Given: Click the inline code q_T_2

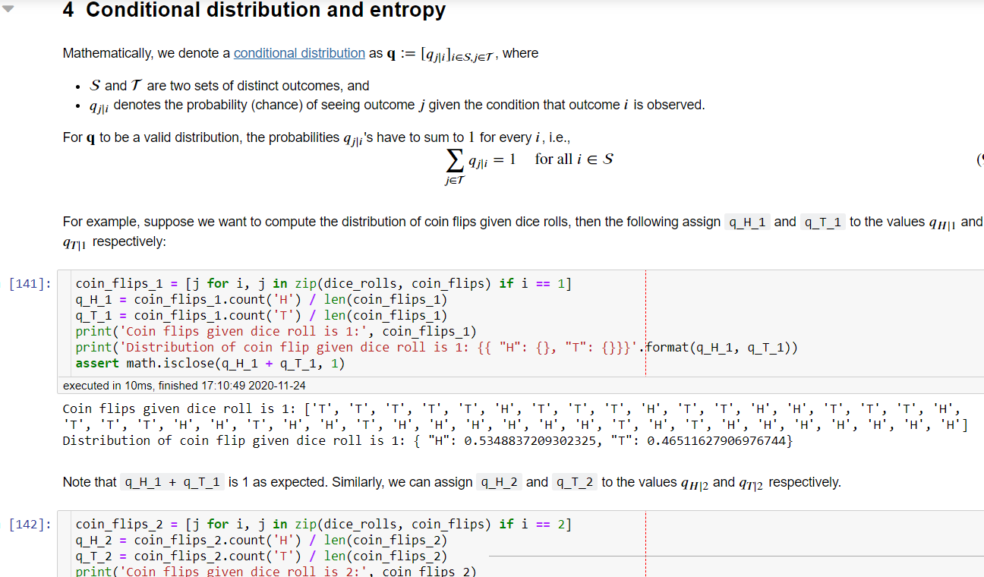Looking at the screenshot, I should (x=575, y=481).
